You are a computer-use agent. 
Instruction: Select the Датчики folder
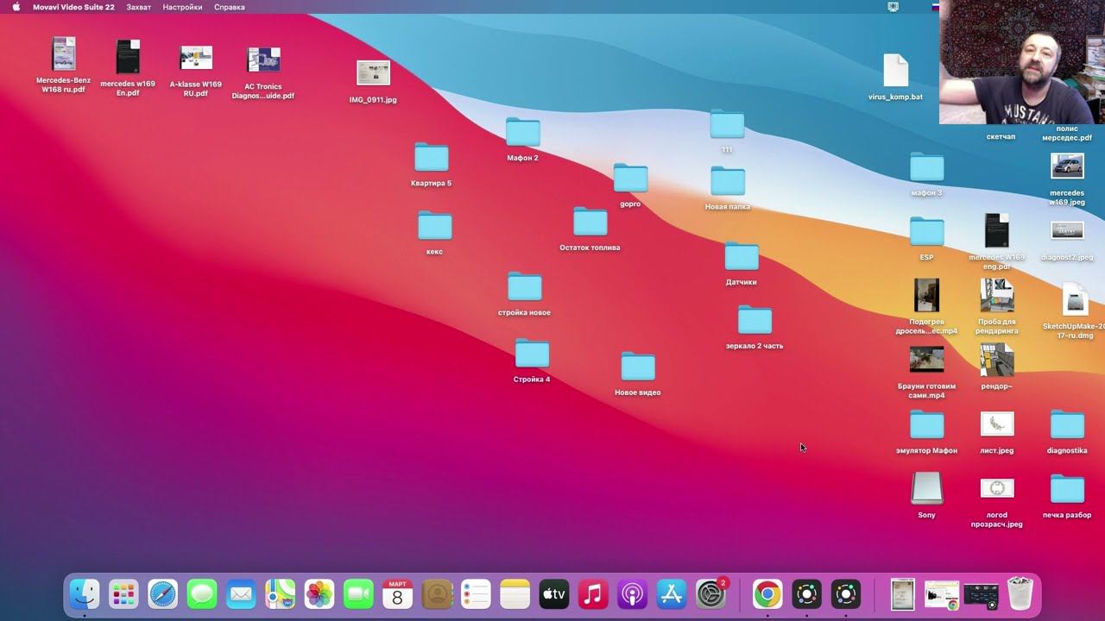coord(741,257)
